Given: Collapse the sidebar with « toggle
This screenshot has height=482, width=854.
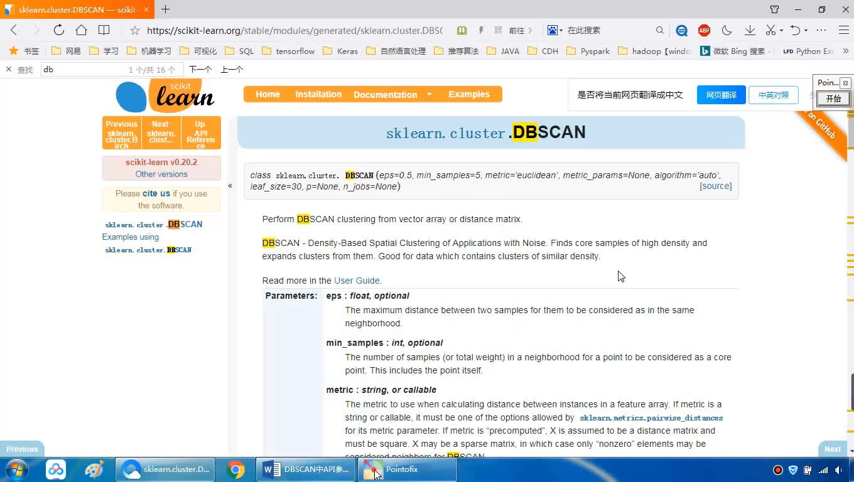Looking at the screenshot, I should coord(230,186).
